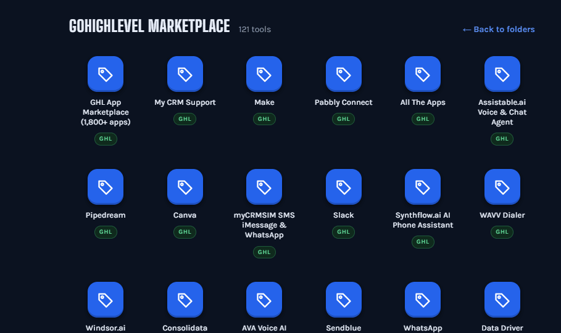This screenshot has height=333, width=561.
Task: Click 'GHL App Marketplace (1,800+ apps)' label
Action: click(106, 112)
